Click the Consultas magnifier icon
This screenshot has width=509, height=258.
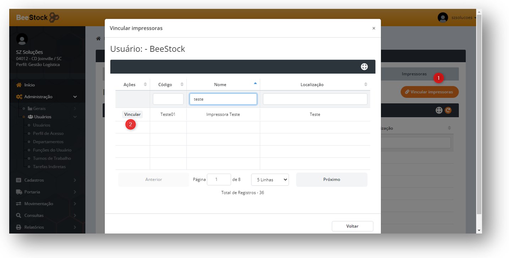[19, 215]
